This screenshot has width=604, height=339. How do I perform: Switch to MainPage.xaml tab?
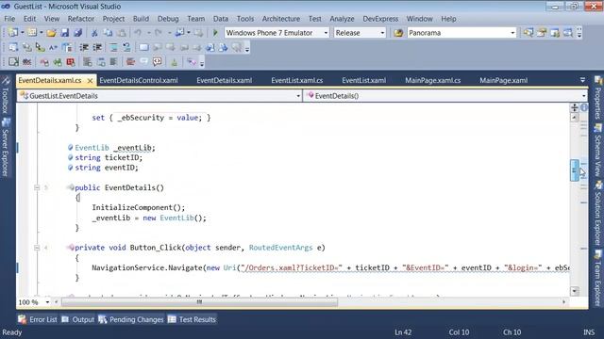pos(503,80)
